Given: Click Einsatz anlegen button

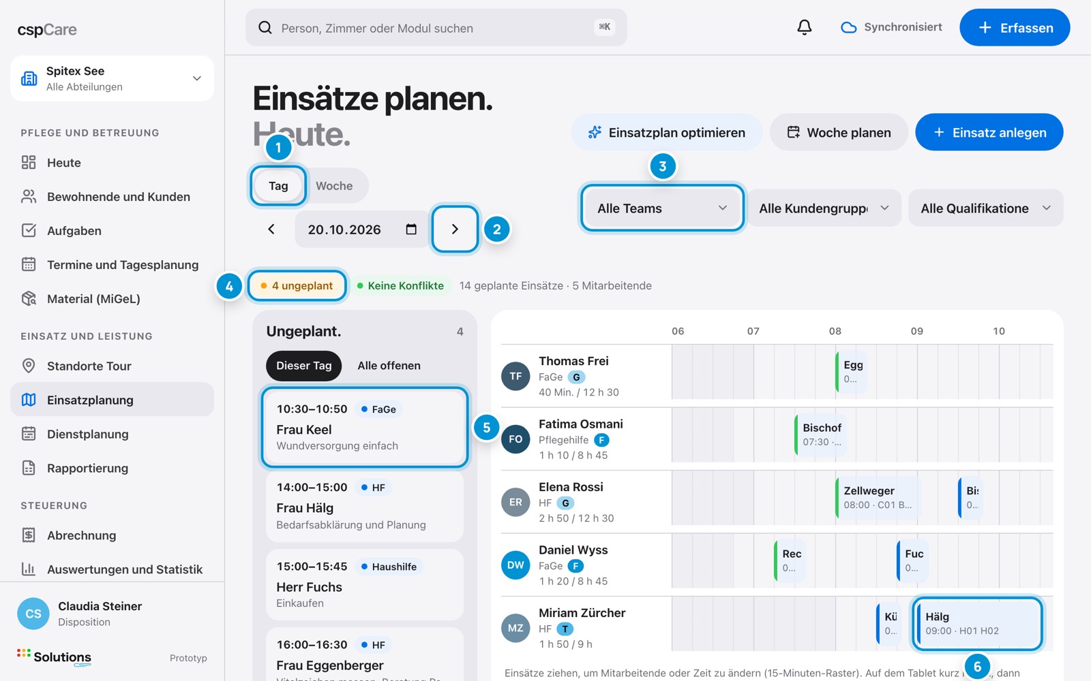Looking at the screenshot, I should (x=989, y=132).
